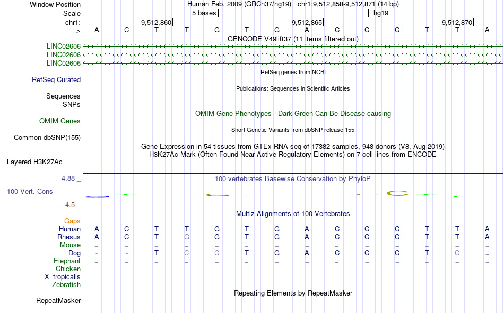This screenshot has height=313, width=504.
Task: Click the 9,512,865 coordinate tick label
Action: click(x=307, y=22)
